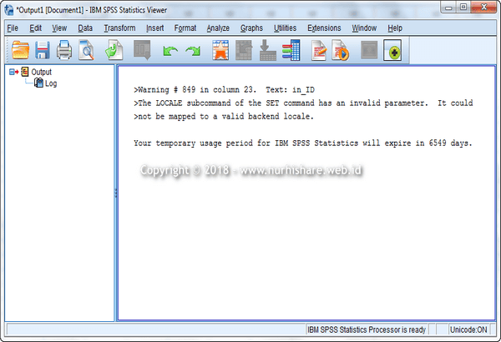This screenshot has height=342, width=501.
Task: Open the Insert menu
Action: point(155,28)
